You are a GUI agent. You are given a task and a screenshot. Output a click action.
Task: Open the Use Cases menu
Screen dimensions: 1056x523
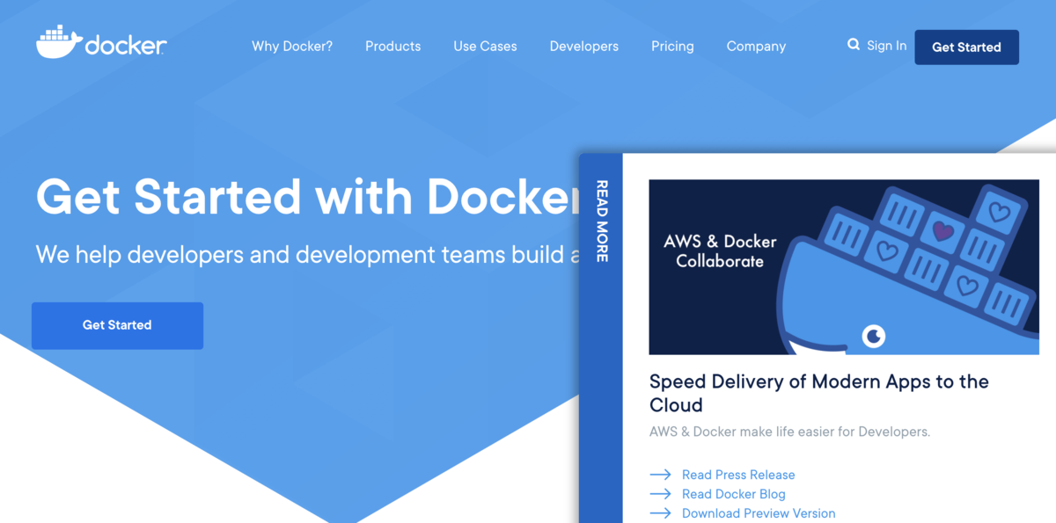coord(485,47)
